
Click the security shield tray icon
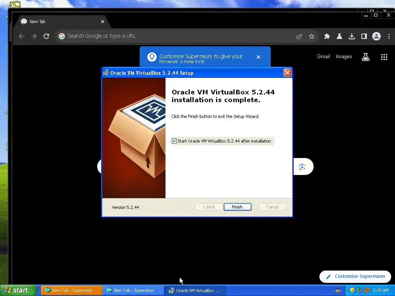(352, 291)
